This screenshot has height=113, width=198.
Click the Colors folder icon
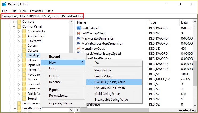[24, 46]
